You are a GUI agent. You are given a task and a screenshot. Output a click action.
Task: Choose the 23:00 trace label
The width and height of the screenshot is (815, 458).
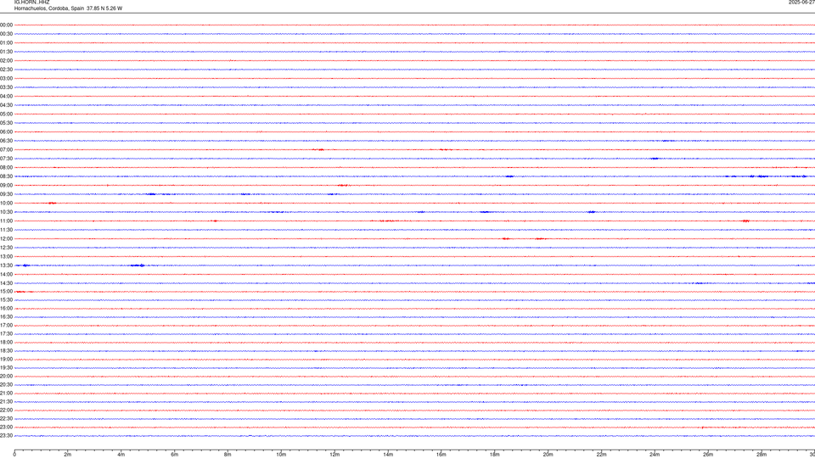coord(6,427)
